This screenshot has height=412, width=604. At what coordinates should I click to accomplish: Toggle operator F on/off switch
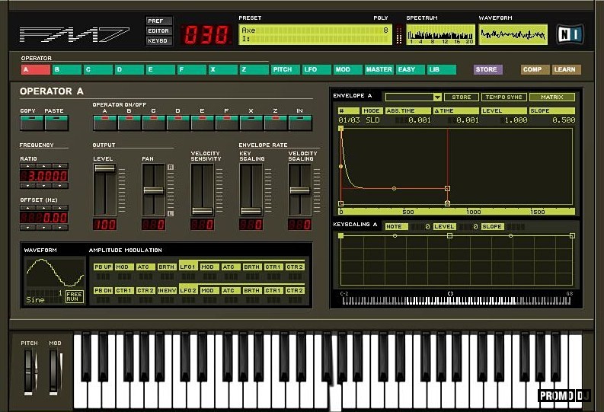(x=226, y=123)
